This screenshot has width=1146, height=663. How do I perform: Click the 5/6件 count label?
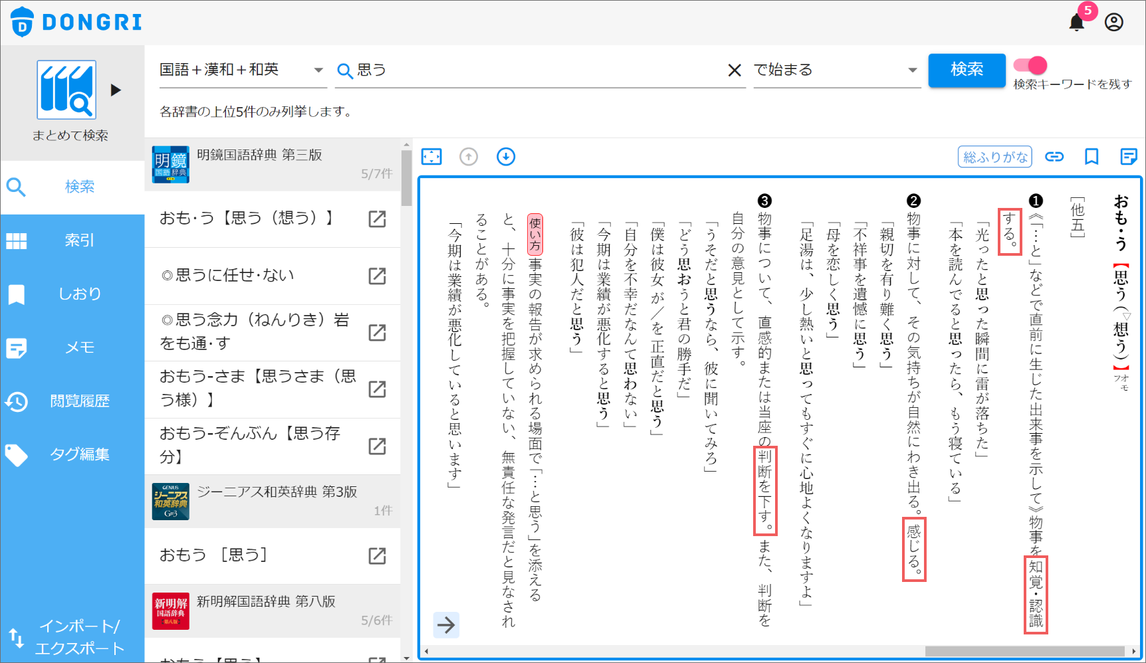[x=377, y=620]
